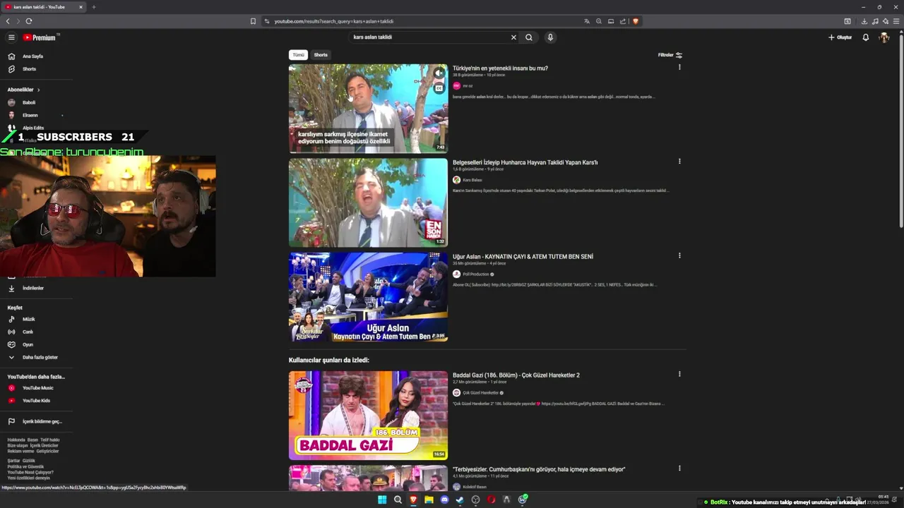
Task: Open Müzik in Keşfet section
Action: (x=28, y=319)
